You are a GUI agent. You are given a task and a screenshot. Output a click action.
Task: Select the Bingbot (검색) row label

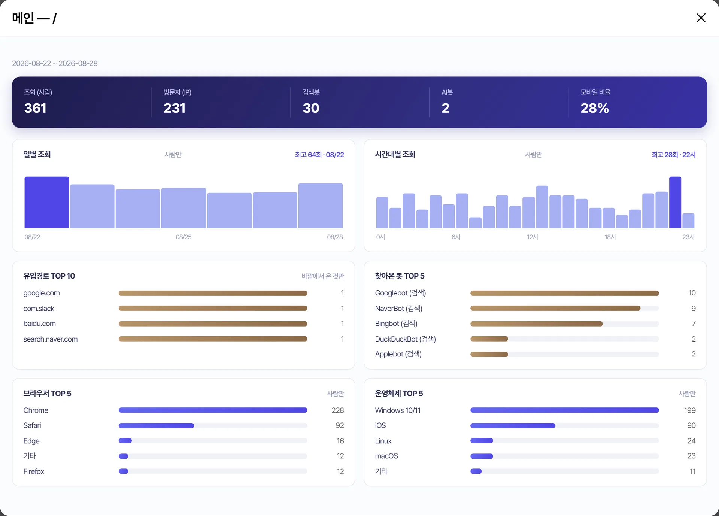(396, 324)
